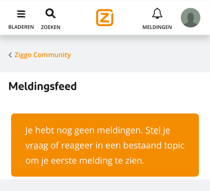Screen dimensions: 210x191
Task: Click the phrase 'om je eerste melding te zien.'
Action: [x=85, y=161]
